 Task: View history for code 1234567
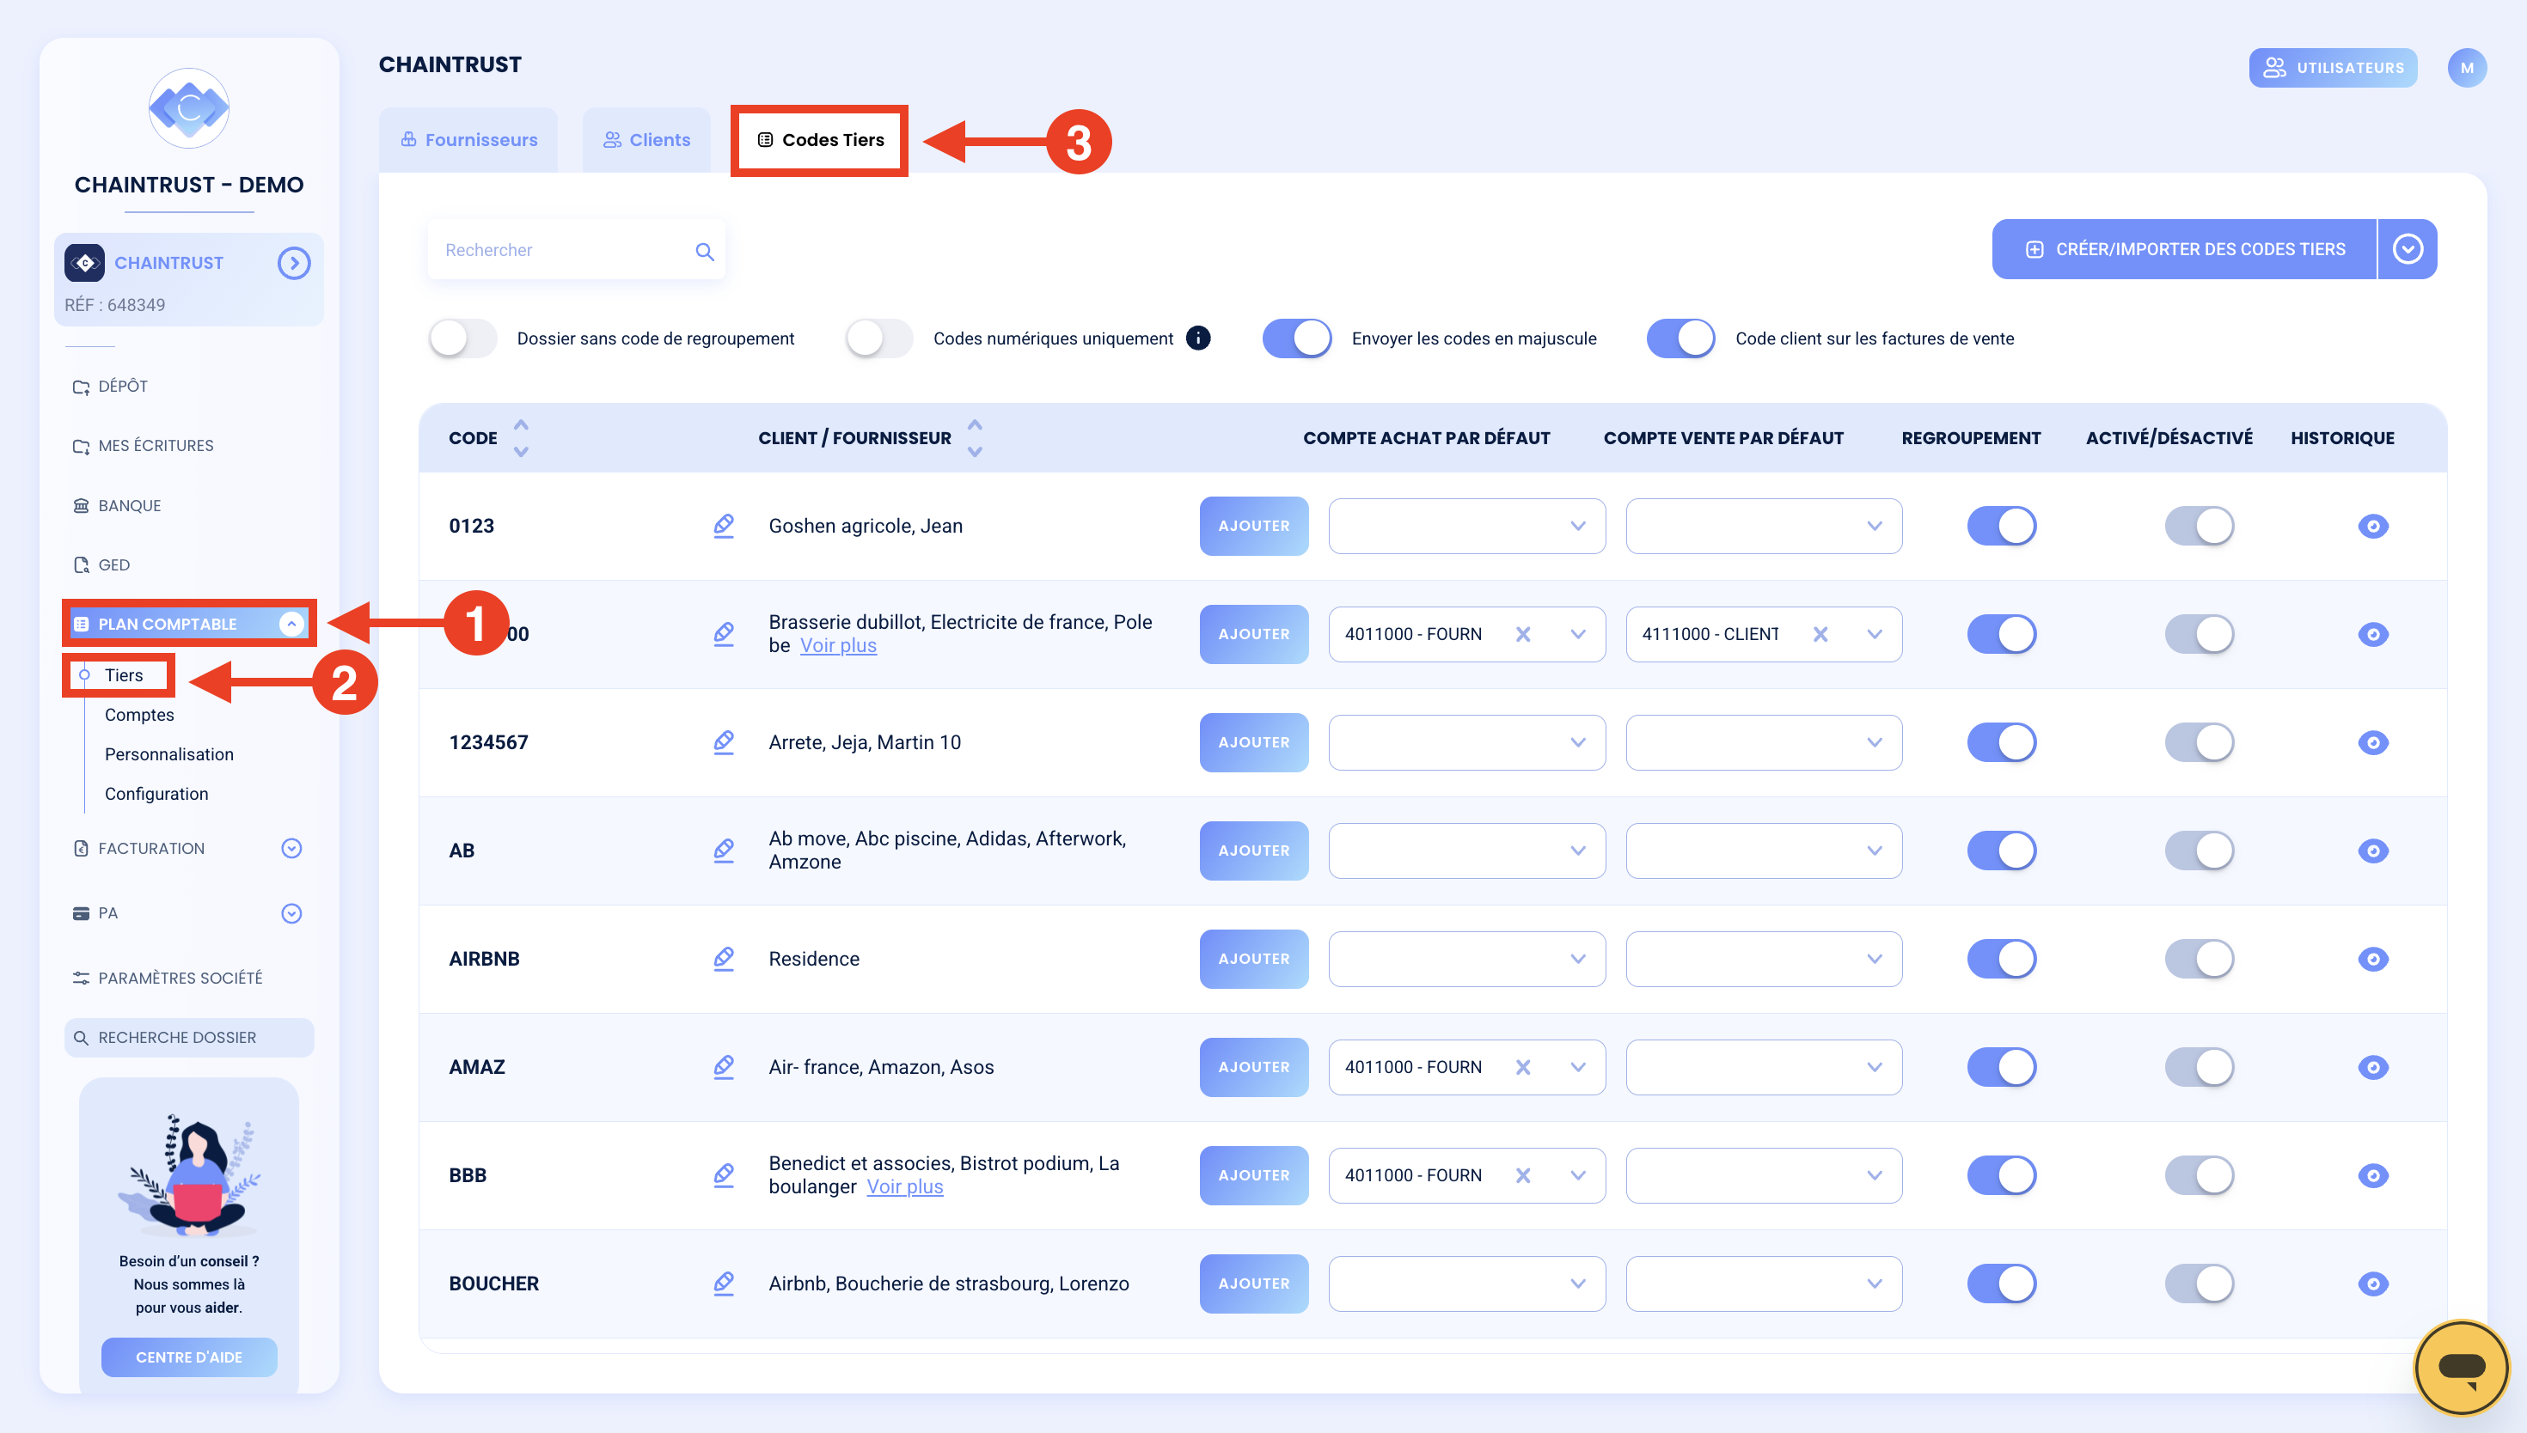tap(2372, 742)
